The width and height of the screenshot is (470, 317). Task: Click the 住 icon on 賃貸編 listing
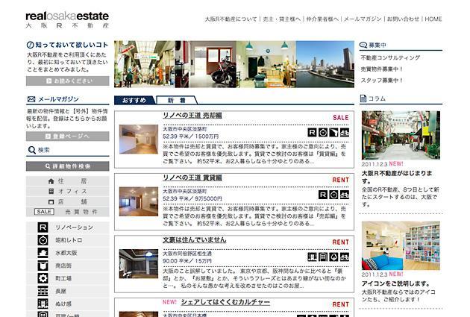pyautogui.click(x=345, y=195)
